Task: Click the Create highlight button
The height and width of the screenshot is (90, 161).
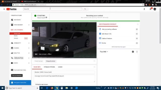Action: (38, 61)
